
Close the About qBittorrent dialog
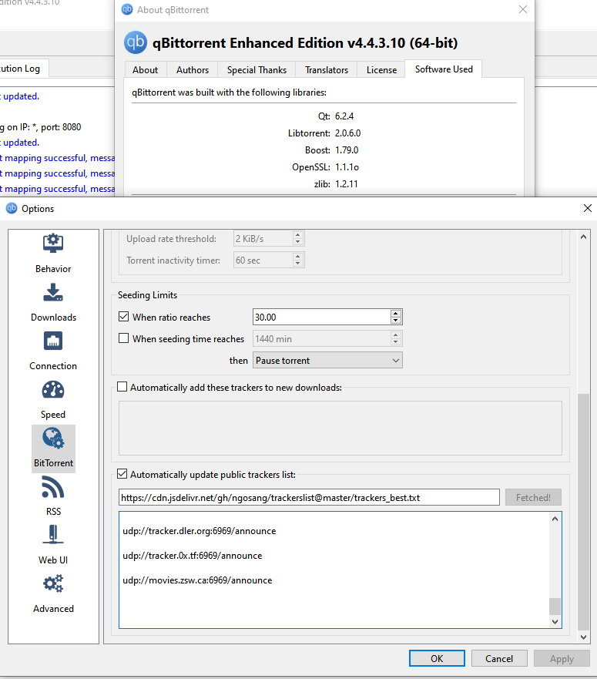(523, 9)
